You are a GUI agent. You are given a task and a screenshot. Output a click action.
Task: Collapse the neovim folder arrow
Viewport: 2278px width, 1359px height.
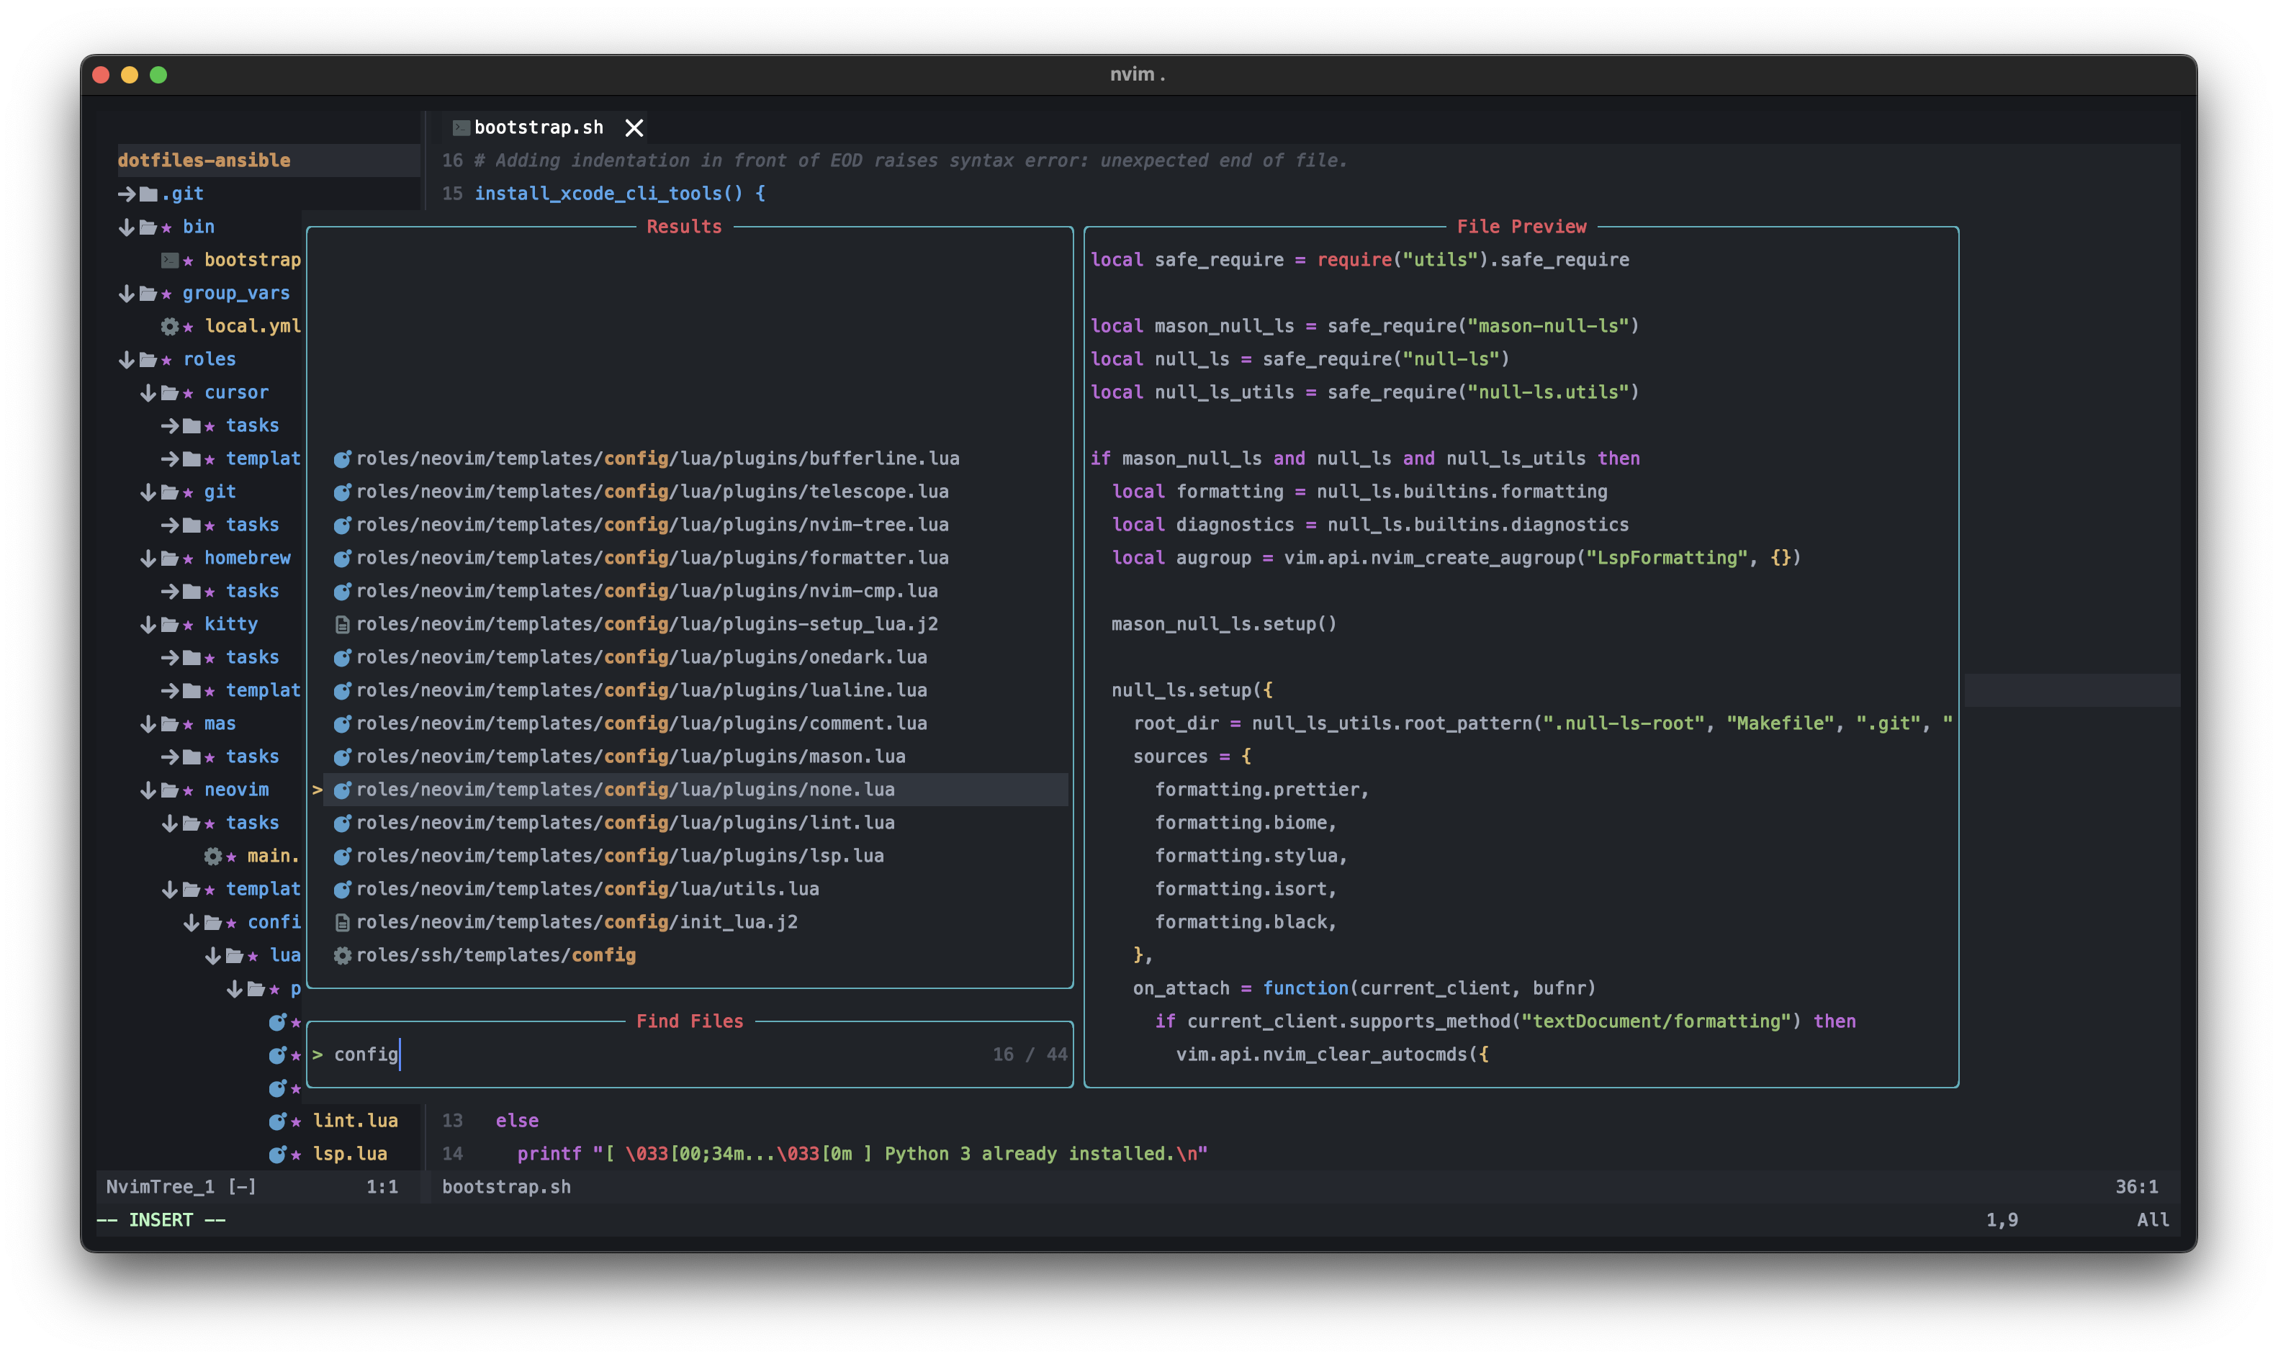pos(148,790)
